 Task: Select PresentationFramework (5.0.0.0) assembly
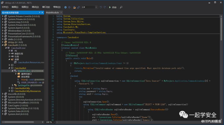24,36
